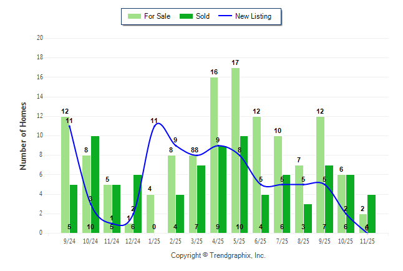The image size is (403, 271).
Task: Click the For Sale legend color swatch
Action: 134,16
